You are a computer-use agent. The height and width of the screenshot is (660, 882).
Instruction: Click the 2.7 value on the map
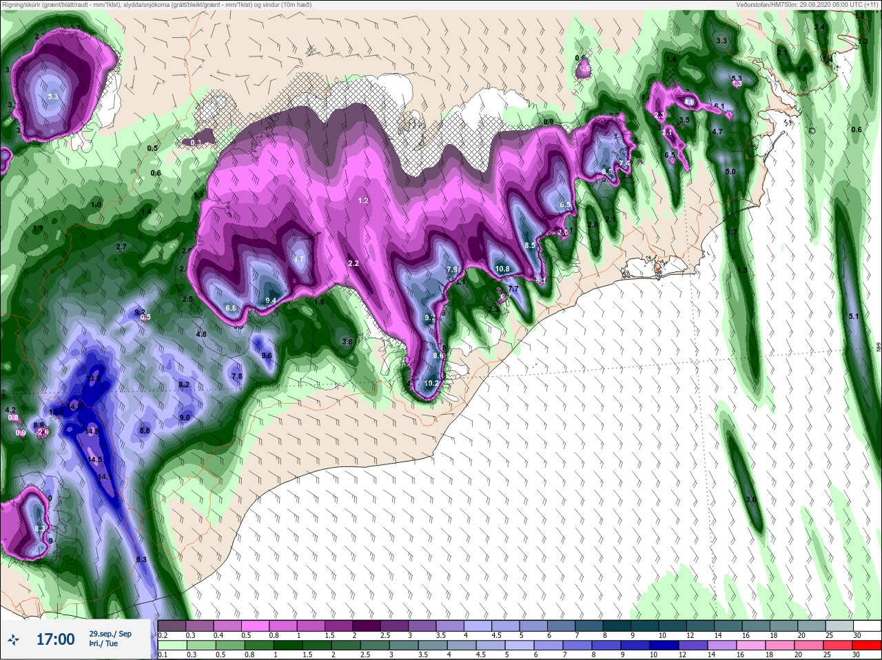coord(121,247)
